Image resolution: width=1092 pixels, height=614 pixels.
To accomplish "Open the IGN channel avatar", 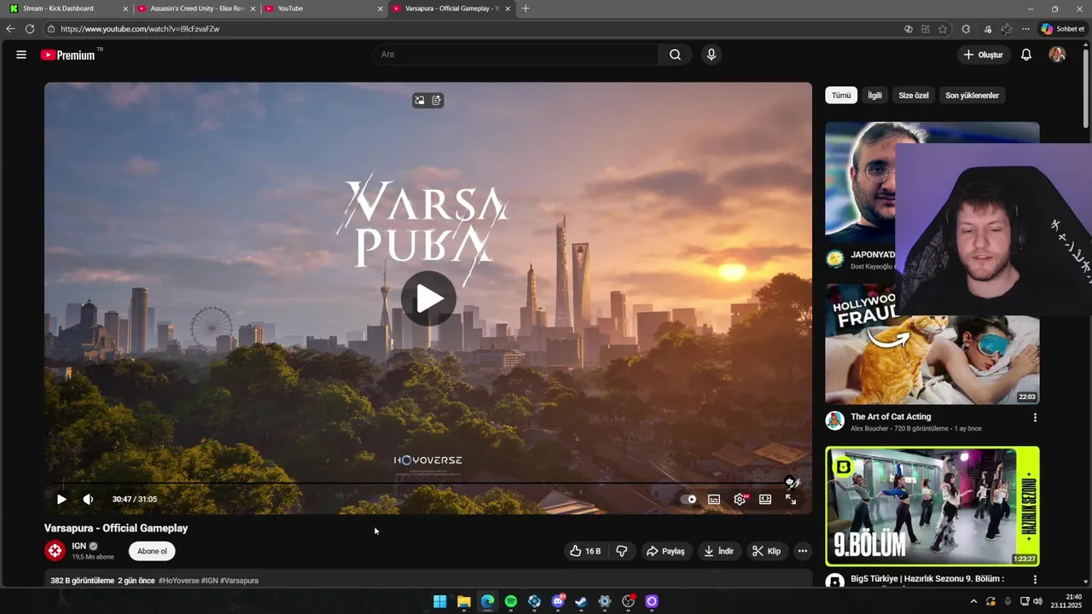I will click(x=55, y=551).
